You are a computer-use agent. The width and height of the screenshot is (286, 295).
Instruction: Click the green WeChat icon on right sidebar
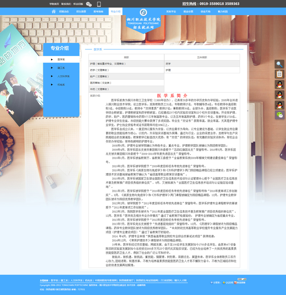[x=279, y=115]
